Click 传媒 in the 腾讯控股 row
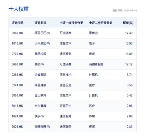Viewport: 148px width, 138px height. click(x=92, y=54)
